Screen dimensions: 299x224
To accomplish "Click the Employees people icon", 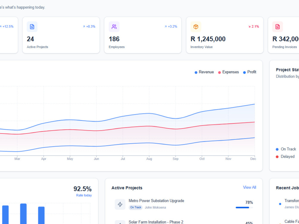I will click(x=114, y=27).
